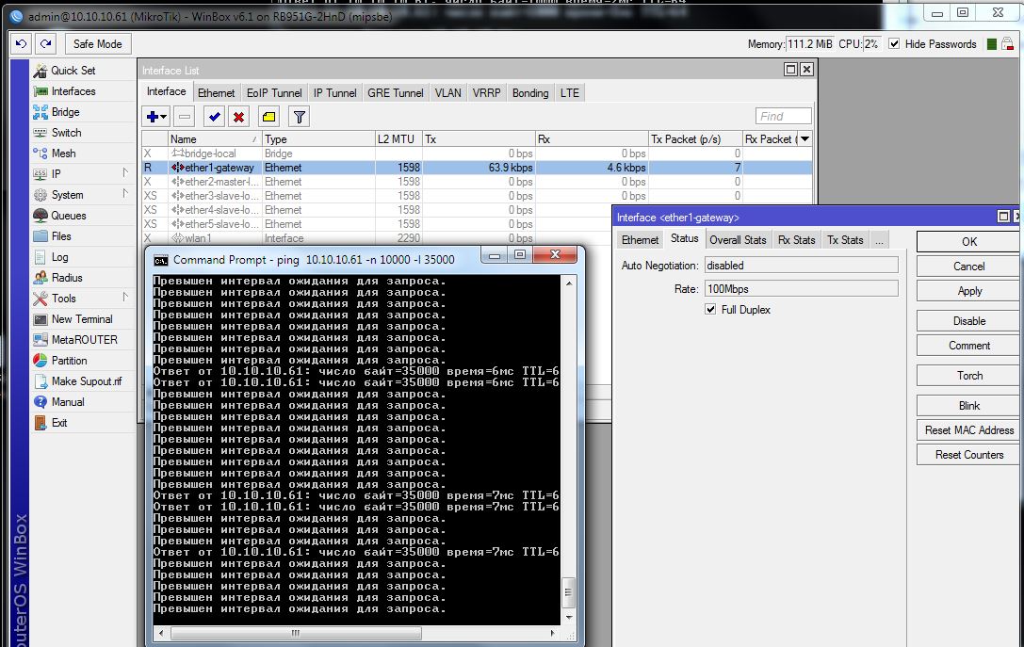Click the yellow Comment note icon
Image resolution: width=1024 pixels, height=647 pixels.
tap(268, 117)
